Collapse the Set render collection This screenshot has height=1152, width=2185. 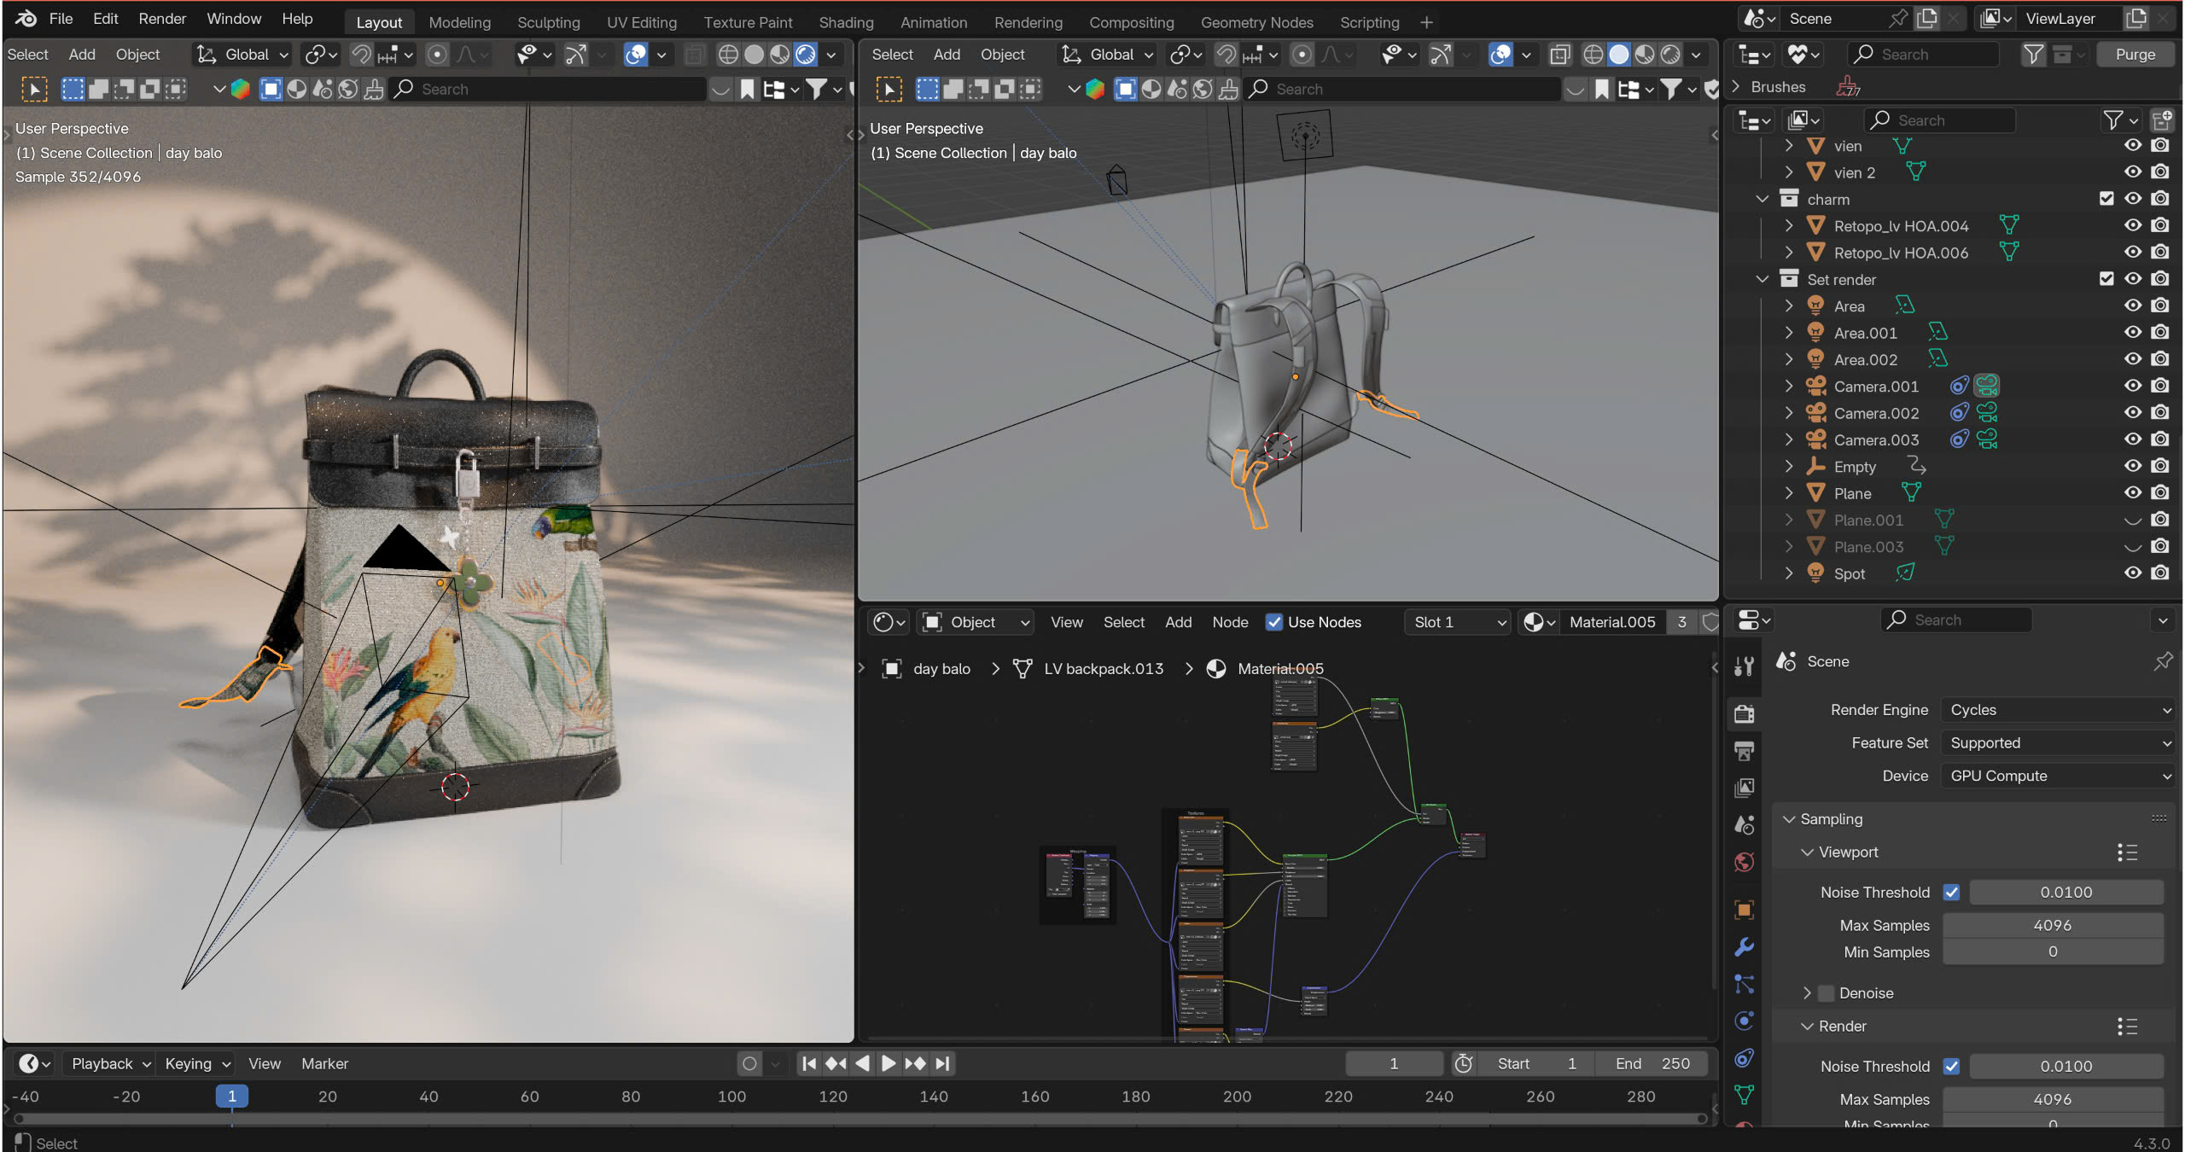pyautogui.click(x=1763, y=279)
